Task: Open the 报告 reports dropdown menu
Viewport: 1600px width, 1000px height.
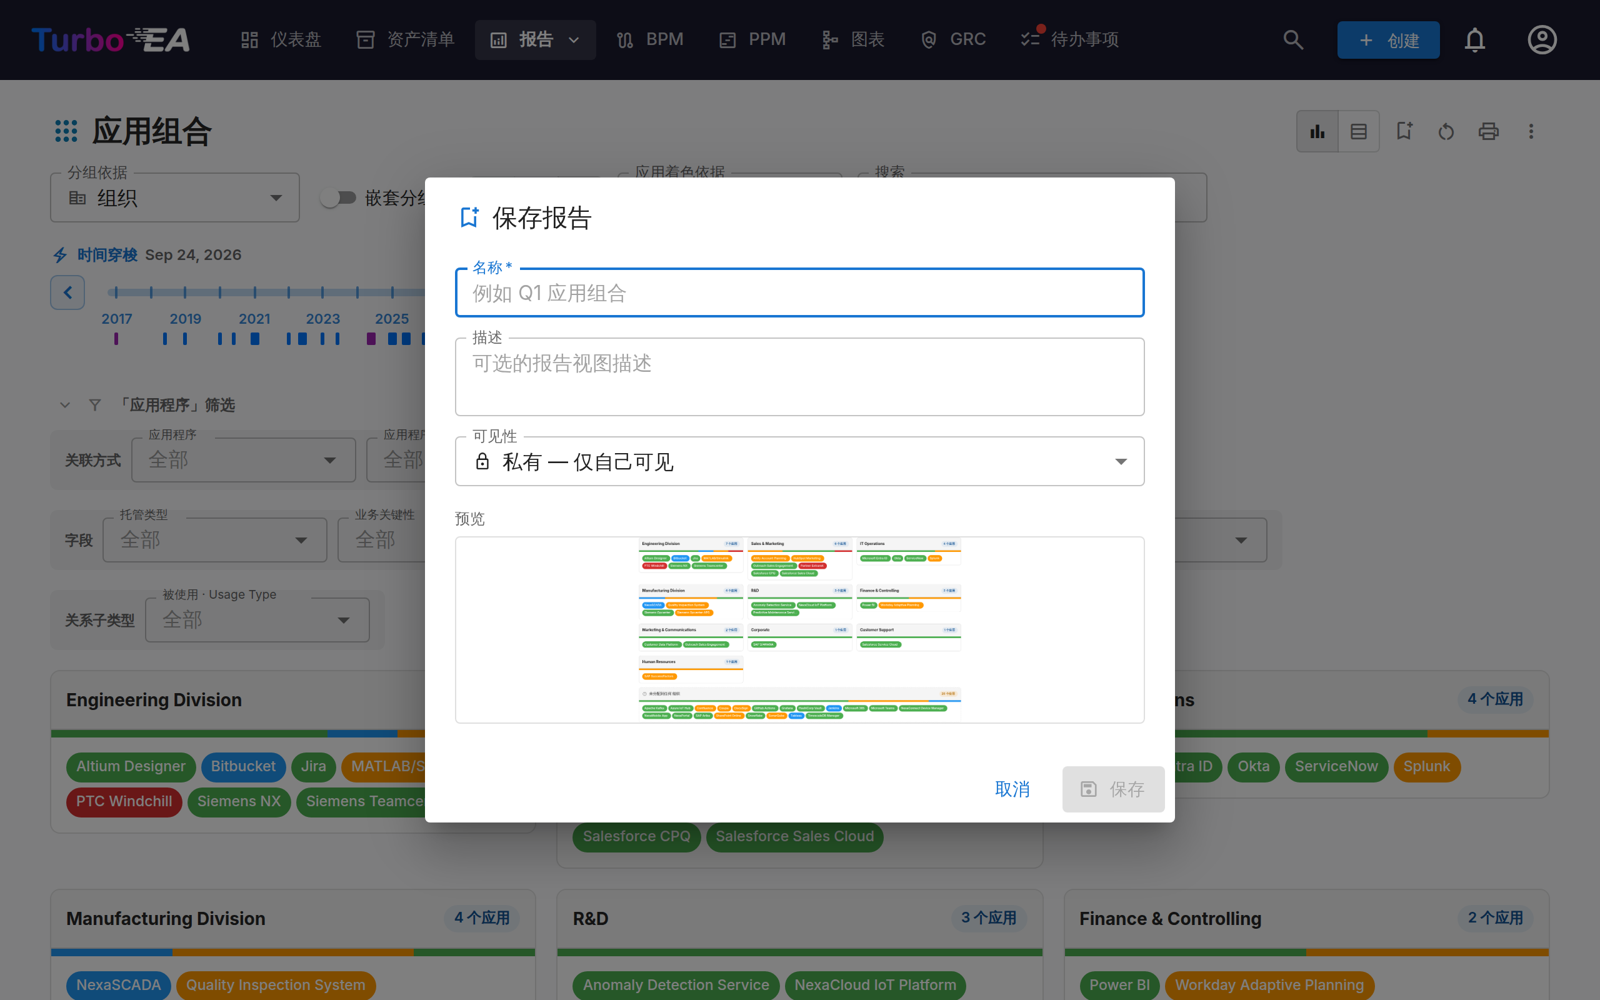Action: coord(535,39)
